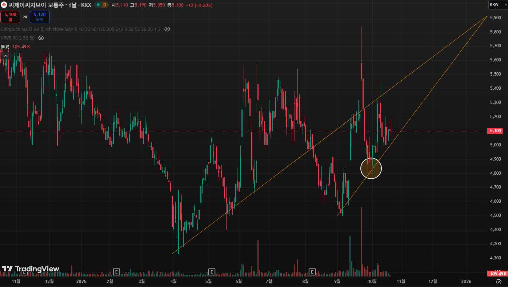Open chart settings gear on time axis

click(498, 282)
